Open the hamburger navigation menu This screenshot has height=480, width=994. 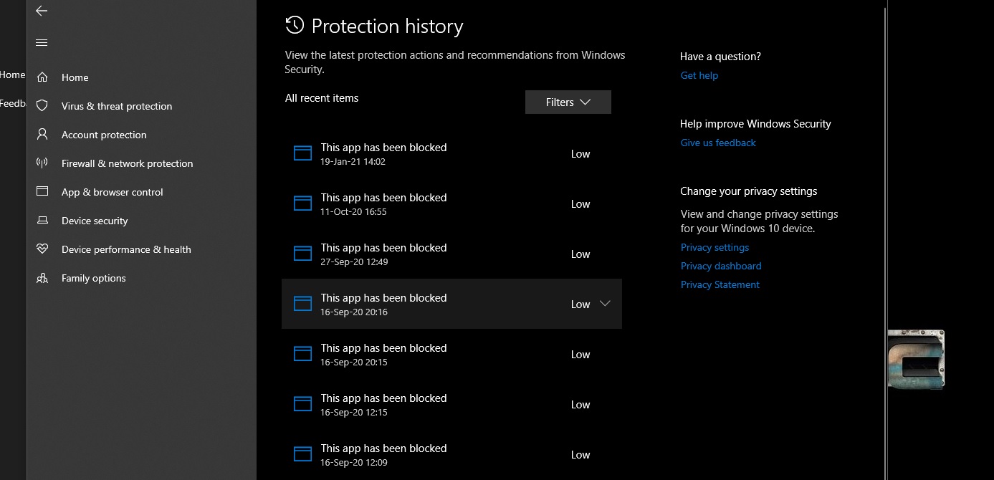tap(42, 43)
